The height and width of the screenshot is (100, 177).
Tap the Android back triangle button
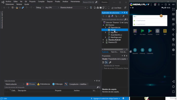click(x=173, y=81)
